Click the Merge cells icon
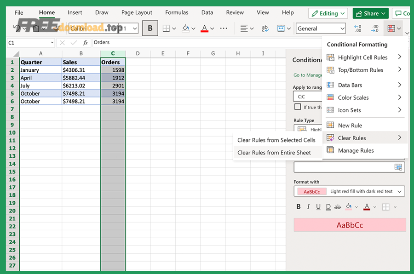Image resolution: width=414 pixels, height=274 pixels. [x=281, y=28]
